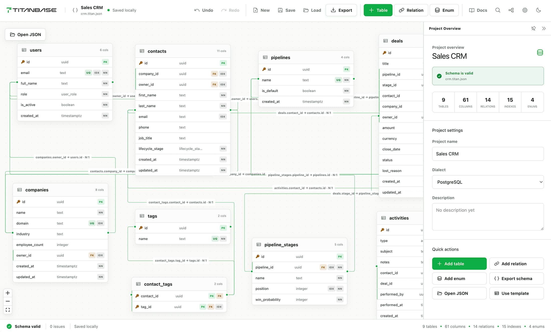Select the is_default column in pipelines
The height and width of the screenshot is (332, 551).
click(306, 91)
